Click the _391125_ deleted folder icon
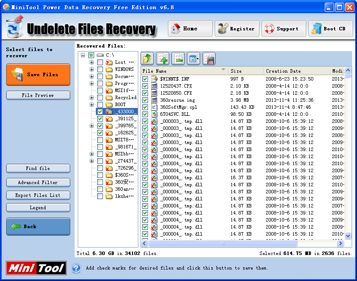The height and width of the screenshot is (281, 357). coord(109,118)
